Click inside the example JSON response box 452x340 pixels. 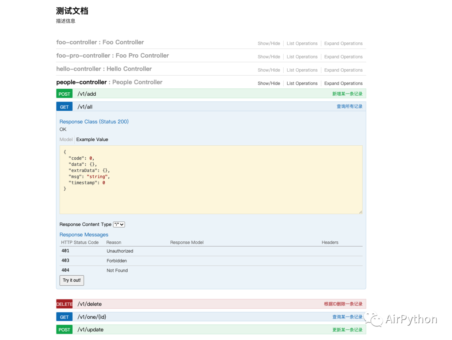click(211, 180)
